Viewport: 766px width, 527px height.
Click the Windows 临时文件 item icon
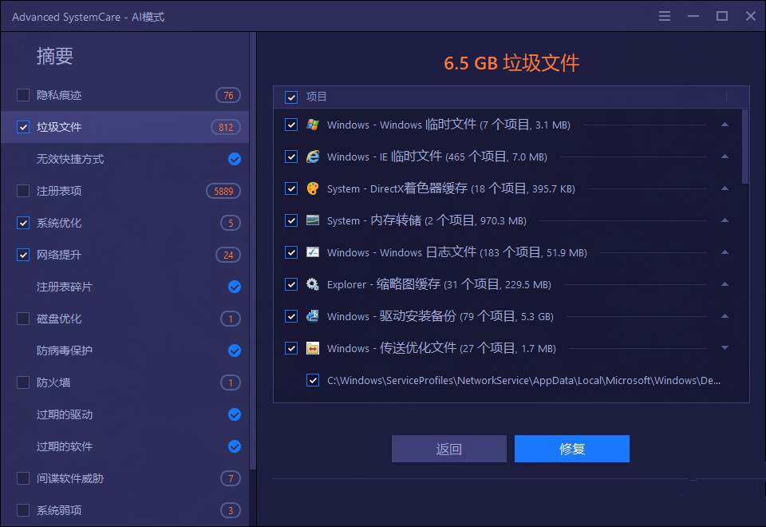pos(314,125)
